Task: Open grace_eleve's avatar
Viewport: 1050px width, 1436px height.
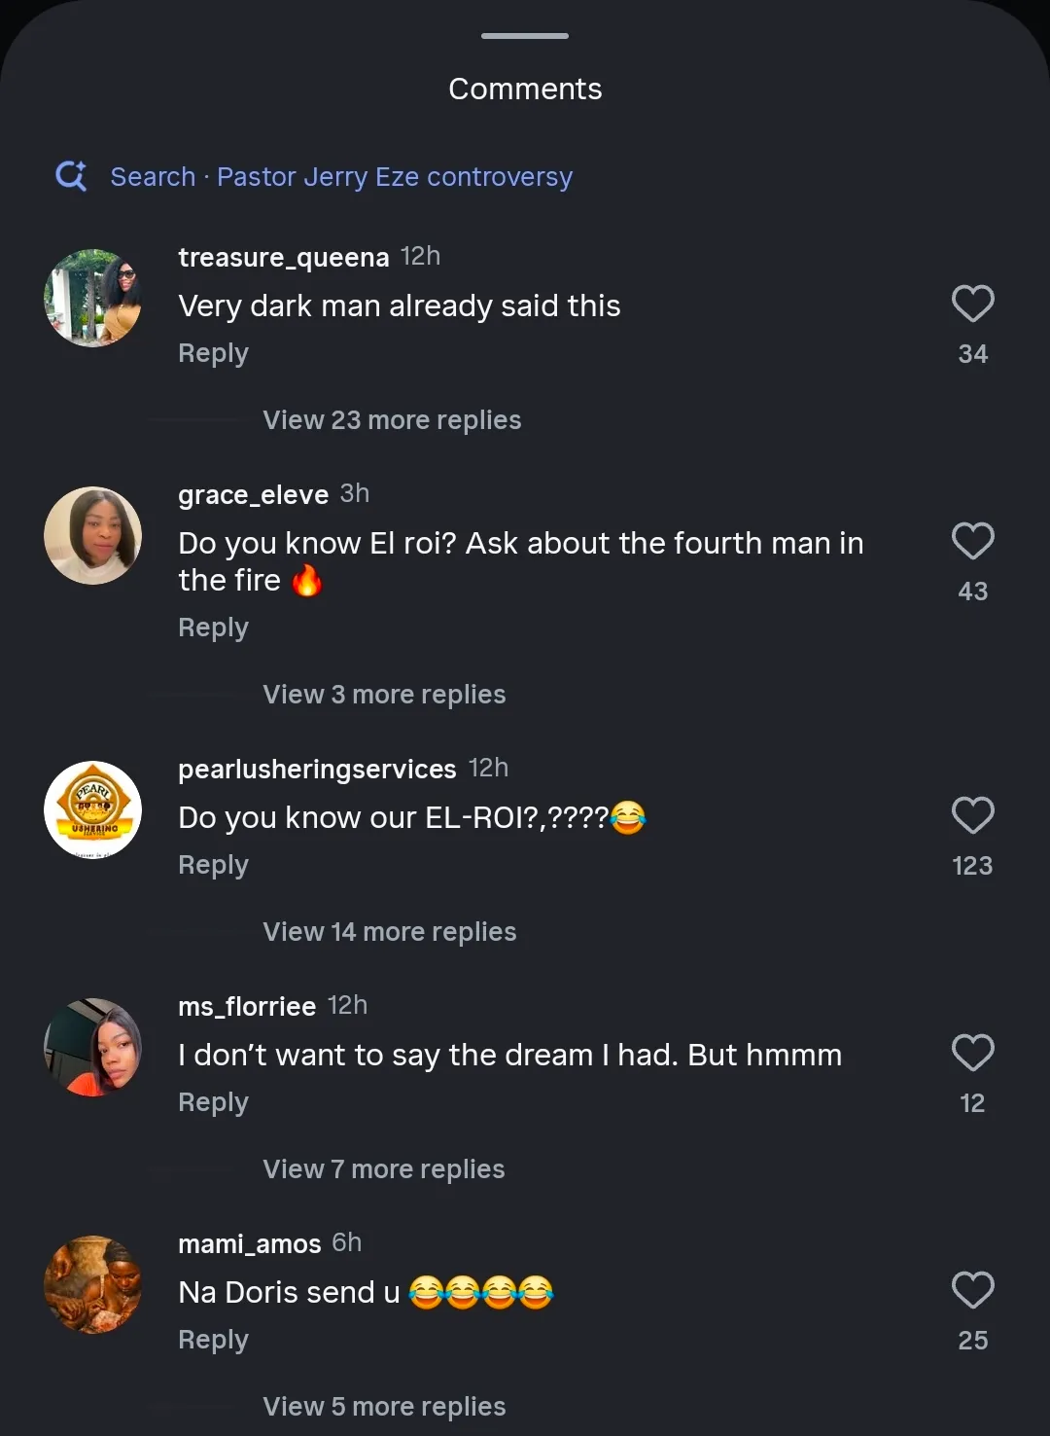Action: click(x=93, y=535)
